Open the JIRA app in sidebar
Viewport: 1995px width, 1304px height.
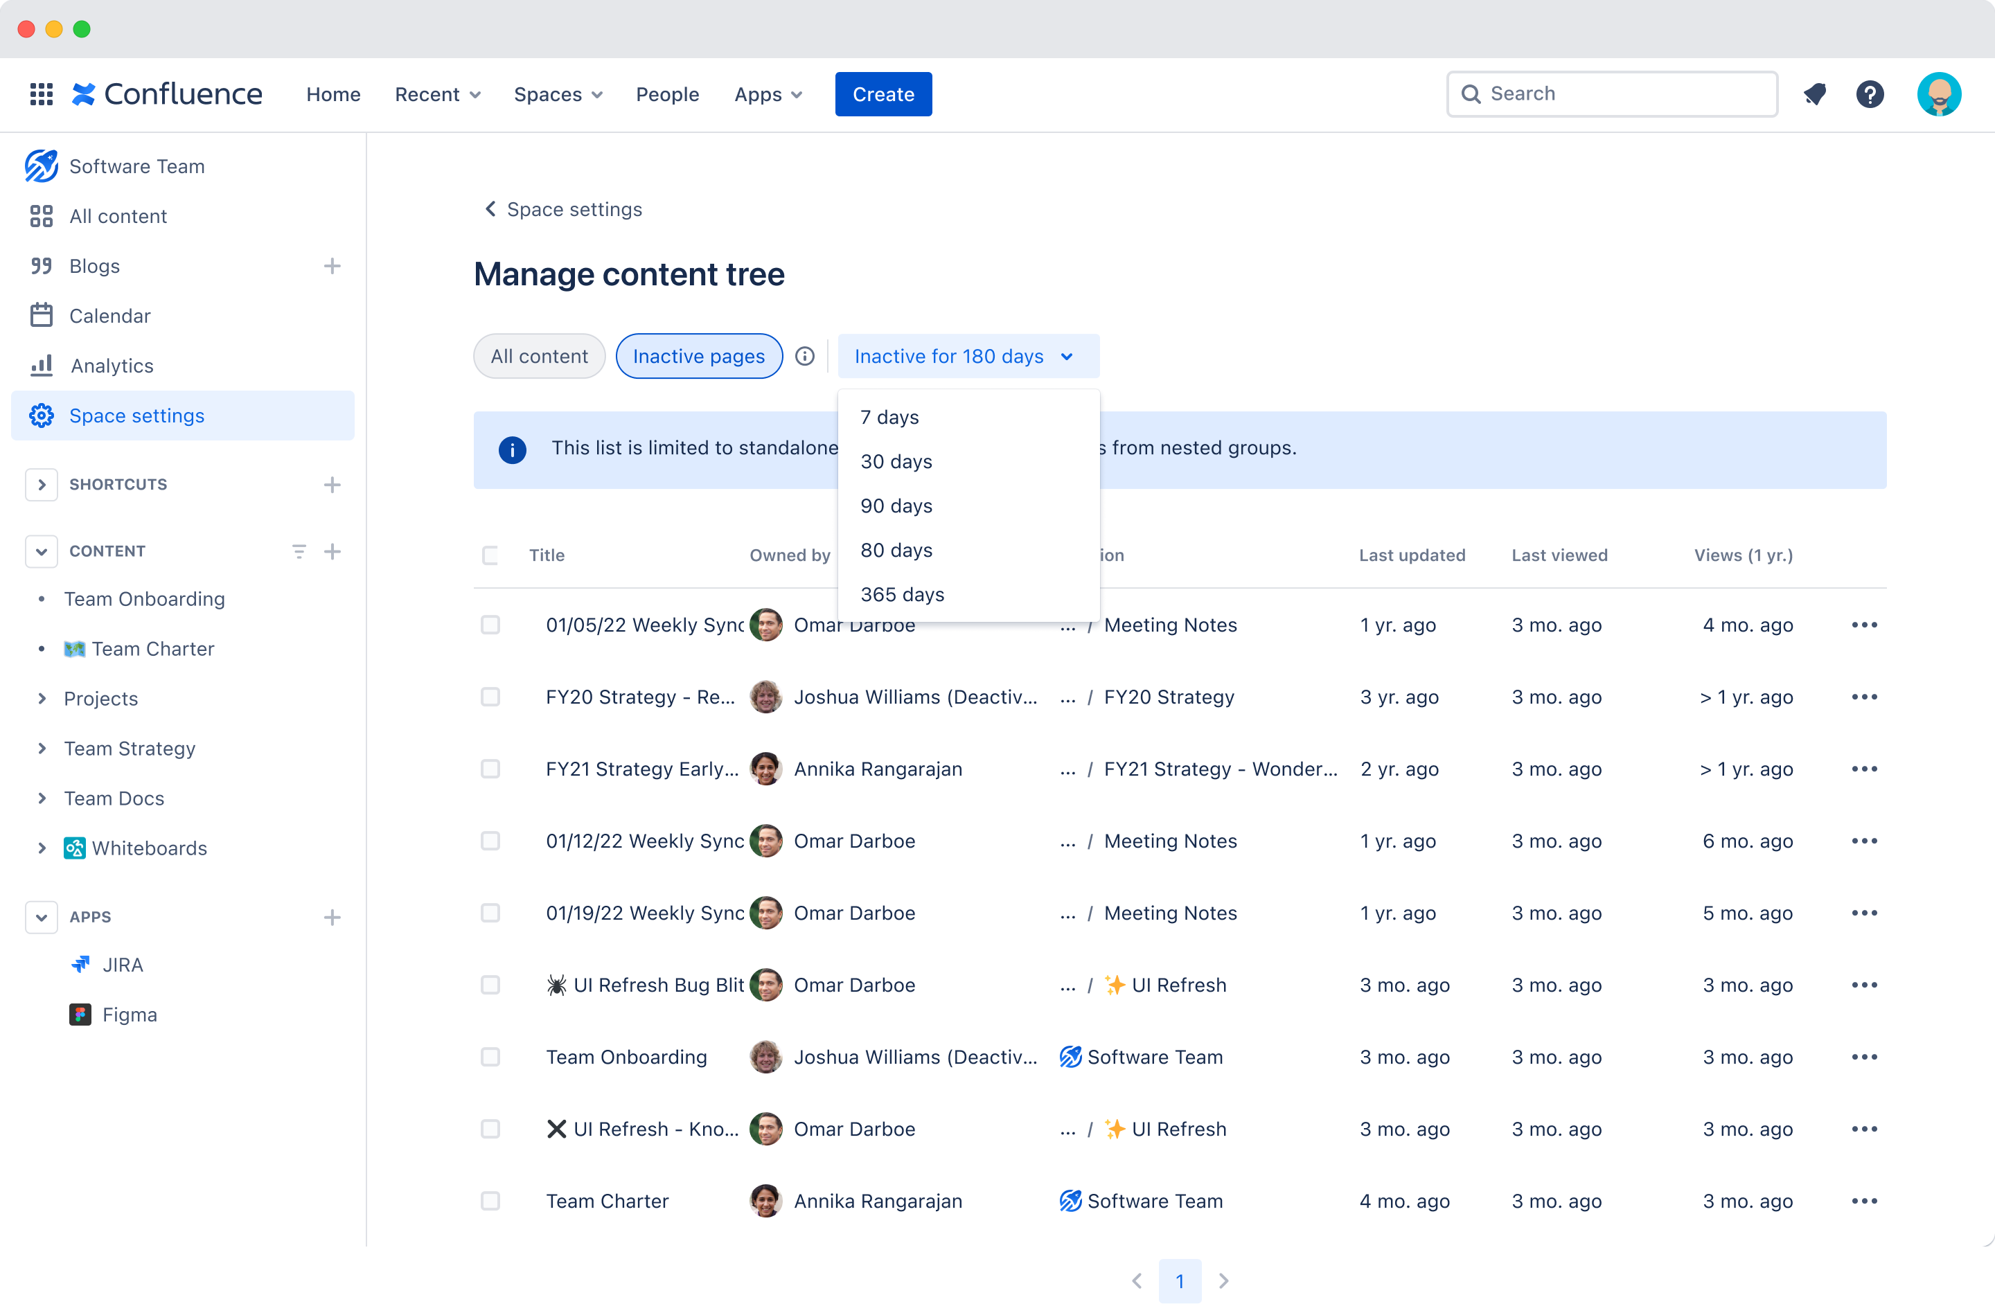[123, 965]
